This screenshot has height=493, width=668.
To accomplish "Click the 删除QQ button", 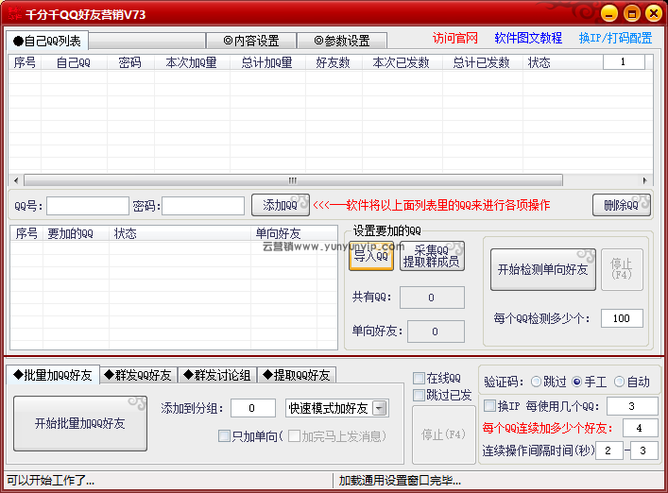I will 621,205.
